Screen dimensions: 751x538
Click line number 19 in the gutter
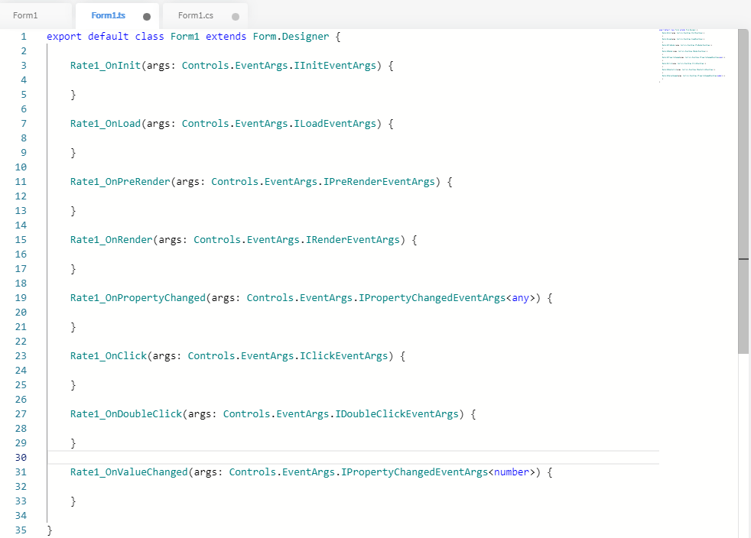[x=21, y=298]
